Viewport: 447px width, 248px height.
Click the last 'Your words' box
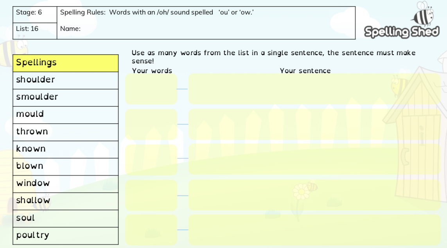[x=151, y=230]
